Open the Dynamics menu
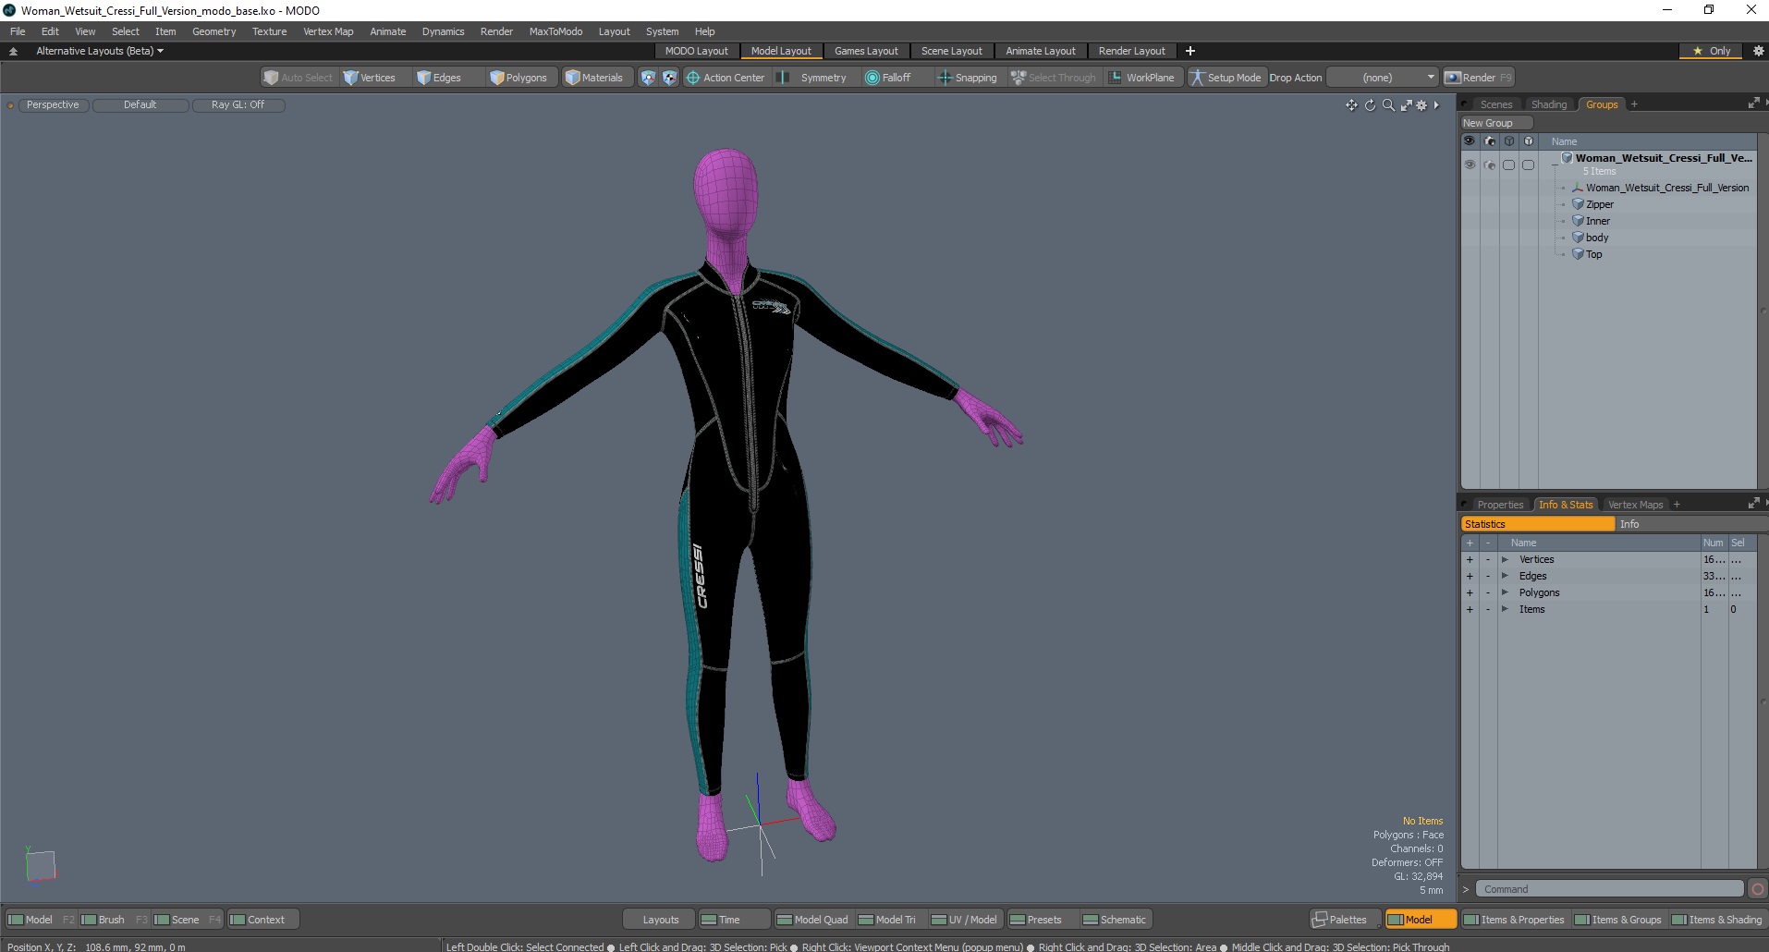This screenshot has width=1769, height=952. [443, 31]
